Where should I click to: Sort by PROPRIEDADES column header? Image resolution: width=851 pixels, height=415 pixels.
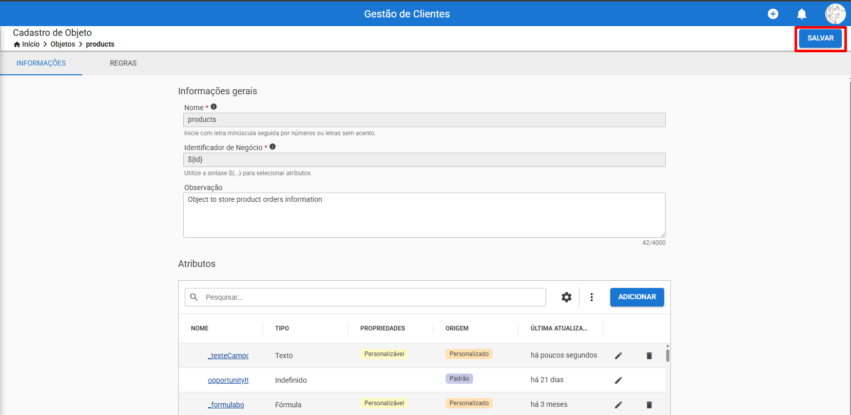pos(382,328)
